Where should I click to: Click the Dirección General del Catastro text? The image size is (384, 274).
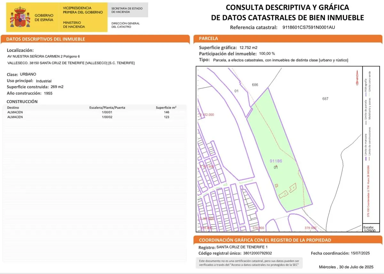click(125, 25)
